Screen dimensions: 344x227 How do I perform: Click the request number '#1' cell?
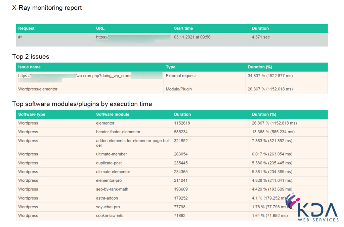pos(20,37)
